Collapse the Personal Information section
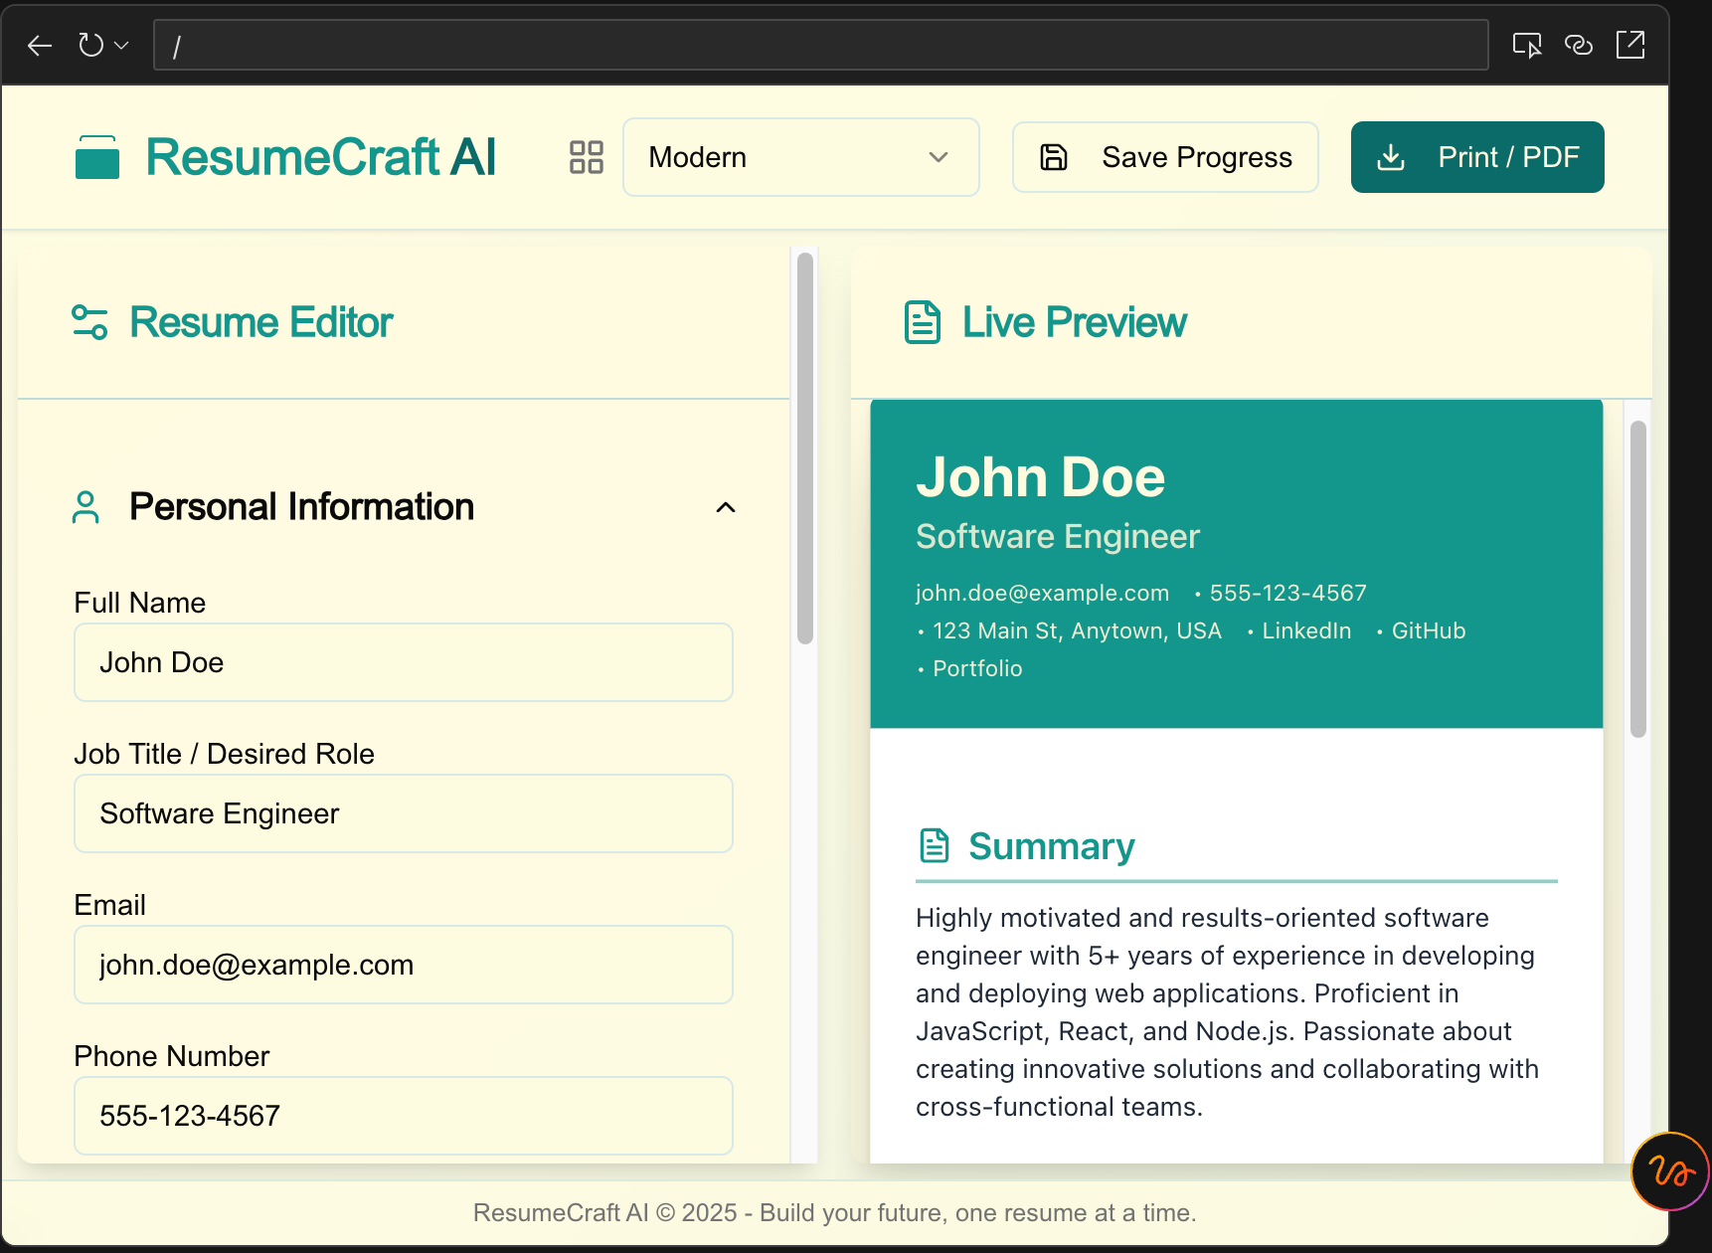Viewport: 1712px width, 1253px height. [x=726, y=507]
